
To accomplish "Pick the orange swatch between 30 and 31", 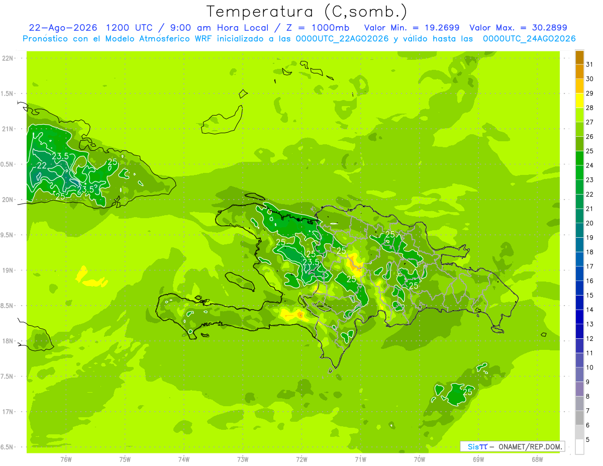I will point(579,71).
